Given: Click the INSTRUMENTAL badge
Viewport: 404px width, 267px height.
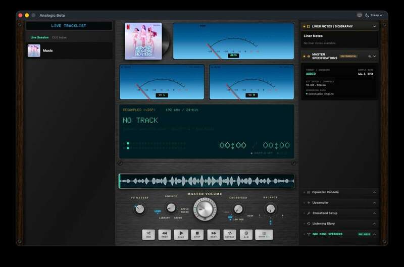Looking at the screenshot, I should [x=348, y=56].
